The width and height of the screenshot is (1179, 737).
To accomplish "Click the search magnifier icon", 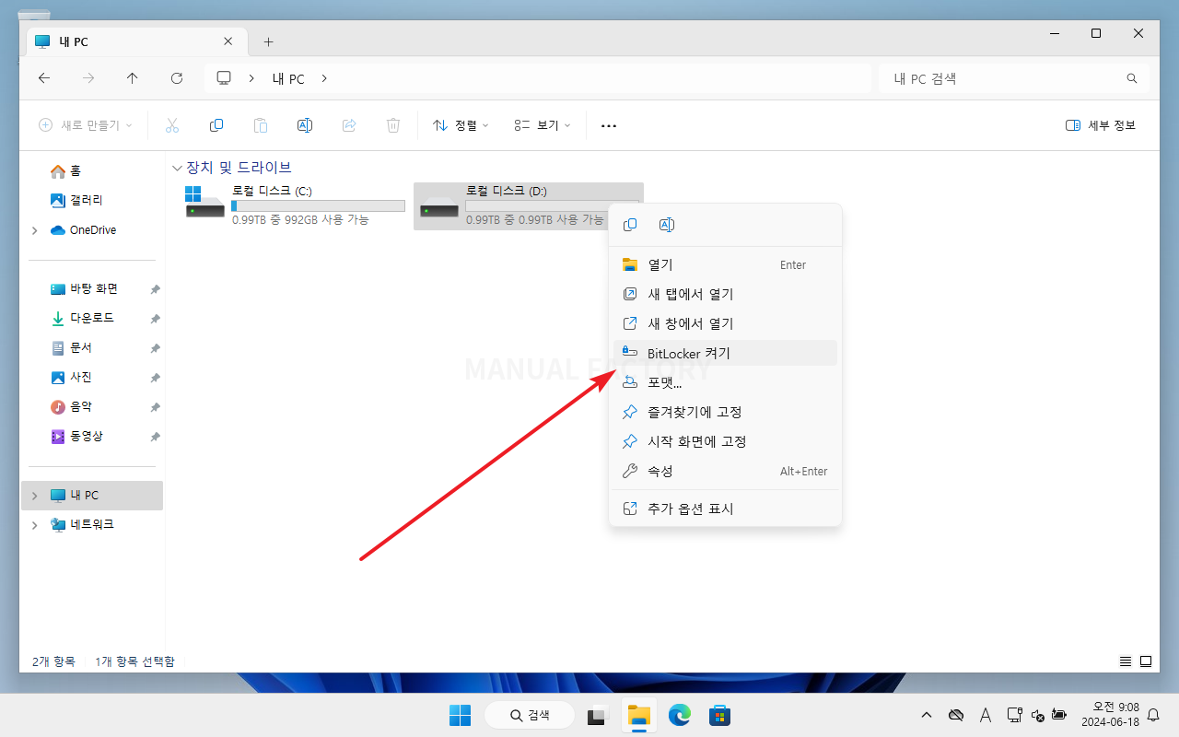I will pyautogui.click(x=1132, y=78).
